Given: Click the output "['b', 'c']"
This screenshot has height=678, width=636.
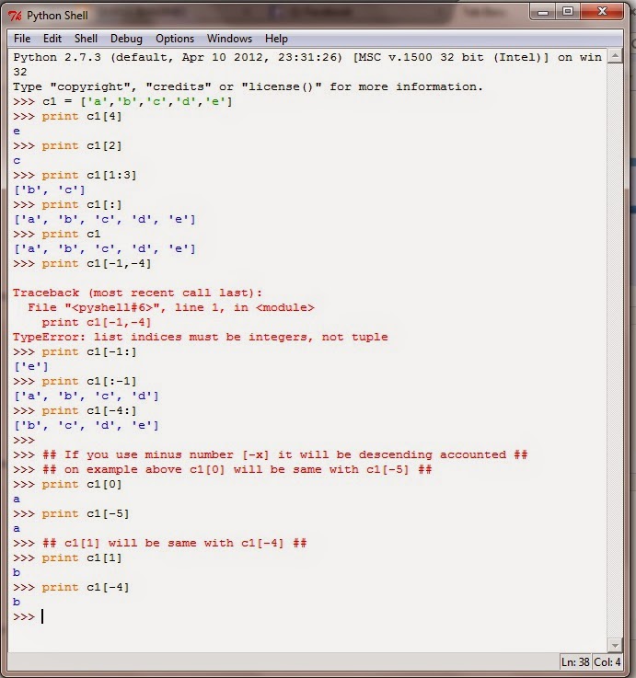Looking at the screenshot, I should tap(50, 190).
